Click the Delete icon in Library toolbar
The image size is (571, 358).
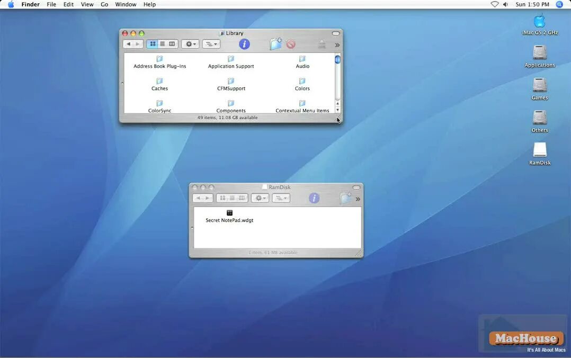291,44
